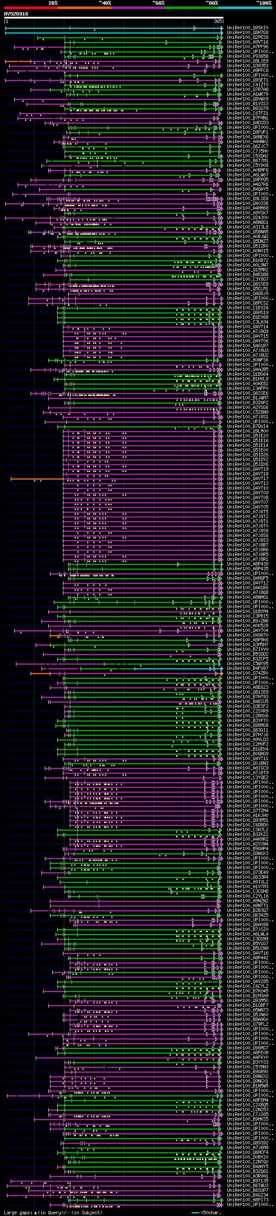Click the orange ~40% identity legend segment
Viewport: 276px width, 1216px height.
coord(85,8)
